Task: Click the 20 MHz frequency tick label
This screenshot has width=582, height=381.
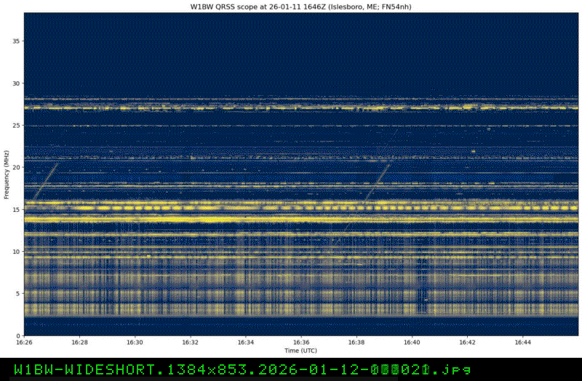Action: pyautogui.click(x=17, y=168)
